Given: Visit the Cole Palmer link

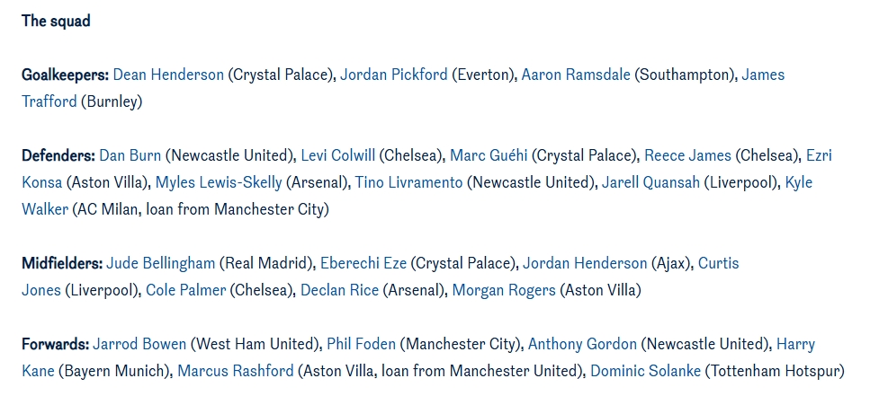Looking at the screenshot, I should tap(185, 290).
